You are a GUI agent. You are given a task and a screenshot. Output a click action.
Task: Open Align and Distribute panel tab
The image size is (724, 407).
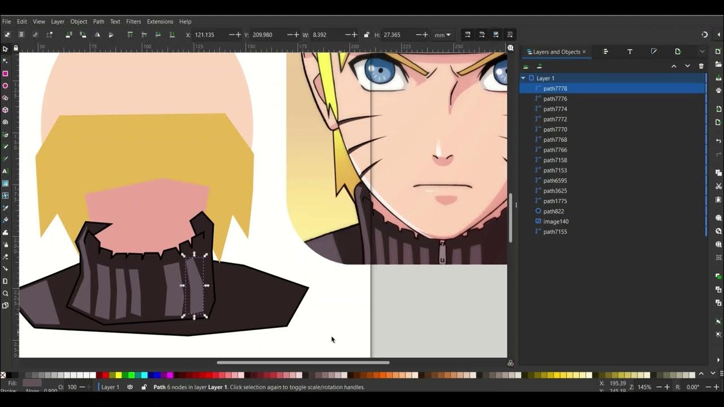click(x=605, y=51)
